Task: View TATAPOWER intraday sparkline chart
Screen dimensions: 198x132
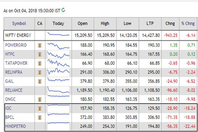Action: tap(58, 63)
